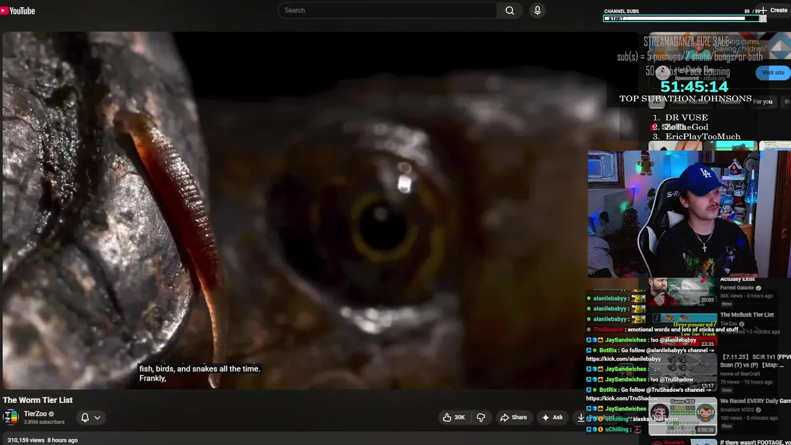This screenshot has height=445, width=791.
Task: Click the download arrow icon
Action: click(x=580, y=418)
